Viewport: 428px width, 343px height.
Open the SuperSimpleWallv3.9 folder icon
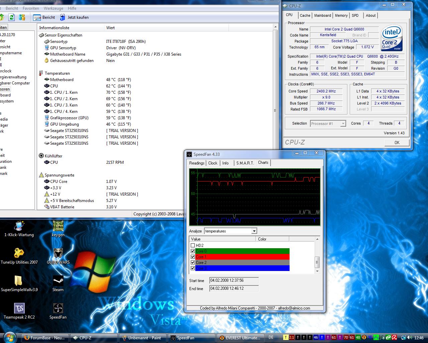tap(19, 284)
